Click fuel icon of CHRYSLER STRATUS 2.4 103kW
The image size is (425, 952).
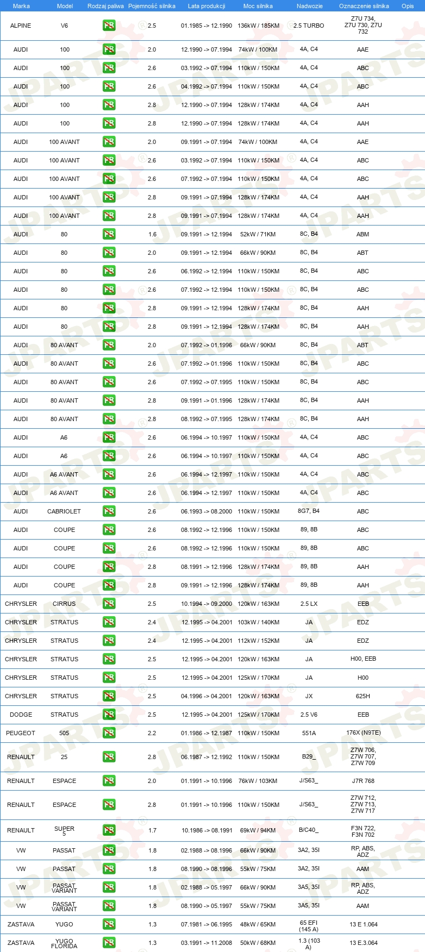(x=109, y=622)
